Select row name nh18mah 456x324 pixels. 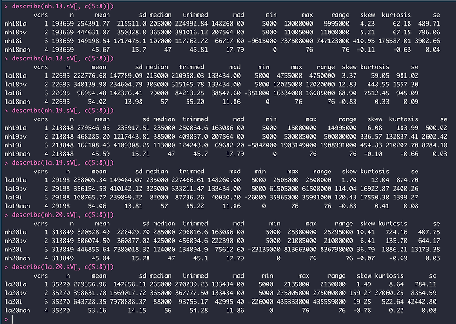(x=17, y=50)
